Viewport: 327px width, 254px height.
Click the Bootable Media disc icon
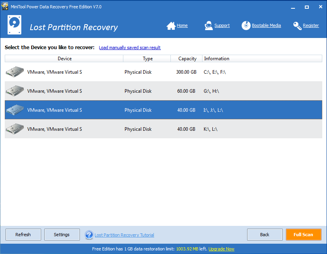point(246,25)
